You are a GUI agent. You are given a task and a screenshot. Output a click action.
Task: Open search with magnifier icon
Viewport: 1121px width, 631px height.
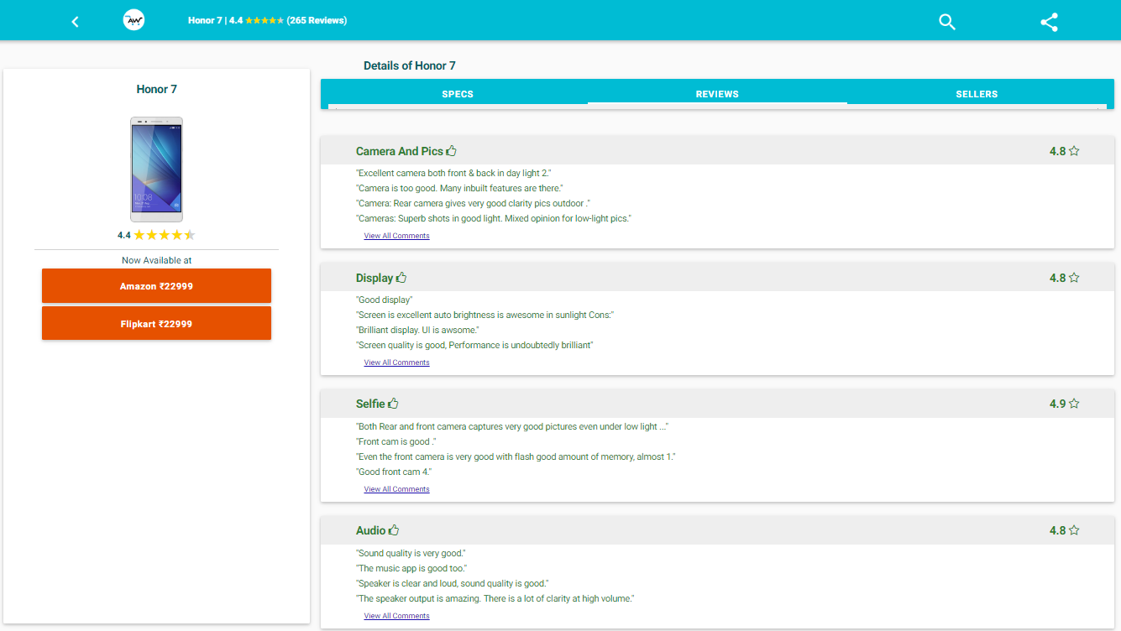click(x=947, y=22)
